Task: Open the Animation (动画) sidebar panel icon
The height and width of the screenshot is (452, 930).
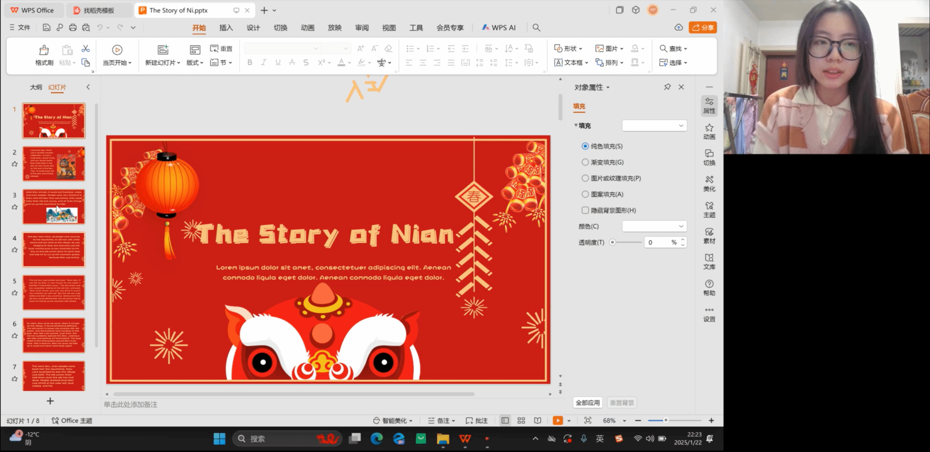Action: pyautogui.click(x=709, y=131)
